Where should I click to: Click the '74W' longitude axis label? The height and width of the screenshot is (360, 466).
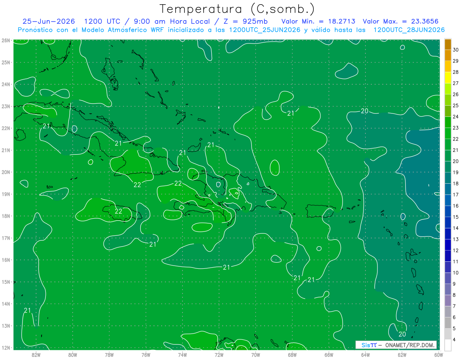[x=183, y=355]
